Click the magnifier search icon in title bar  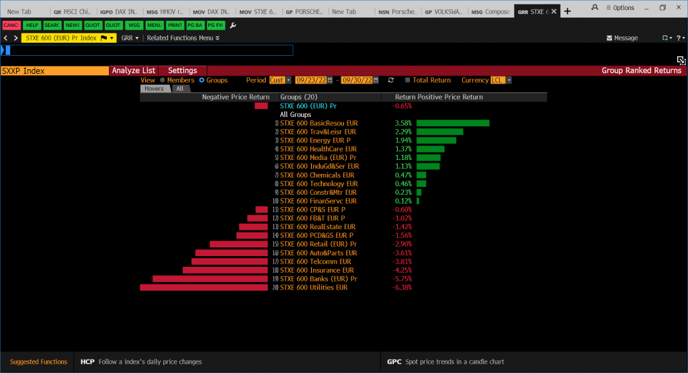[595, 7]
